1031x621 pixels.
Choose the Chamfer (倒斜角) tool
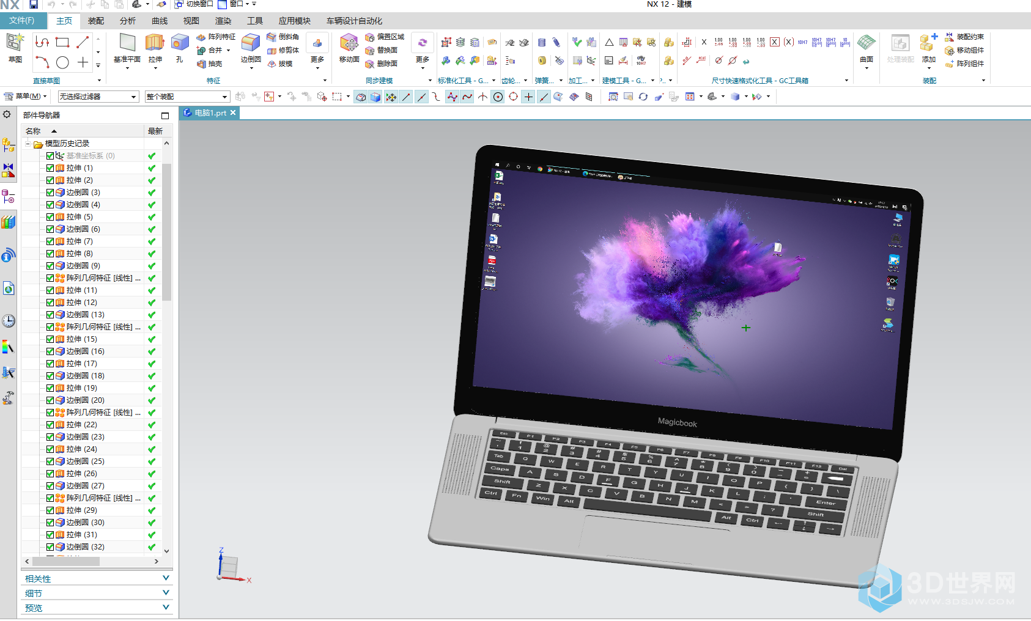(283, 37)
